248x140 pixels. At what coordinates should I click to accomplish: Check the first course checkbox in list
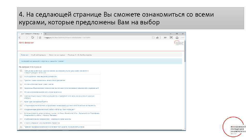coord(21,71)
